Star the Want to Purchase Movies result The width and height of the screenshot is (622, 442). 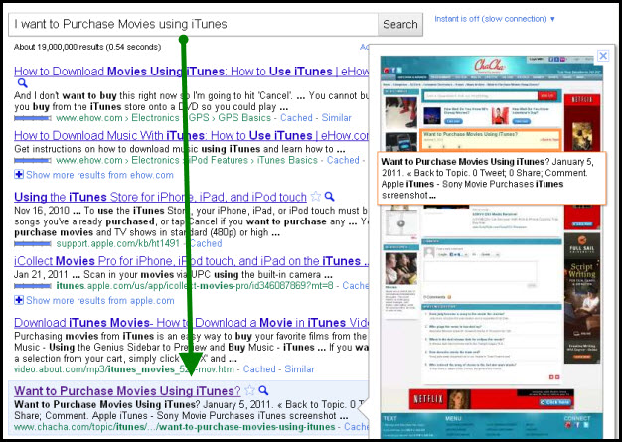pos(249,391)
